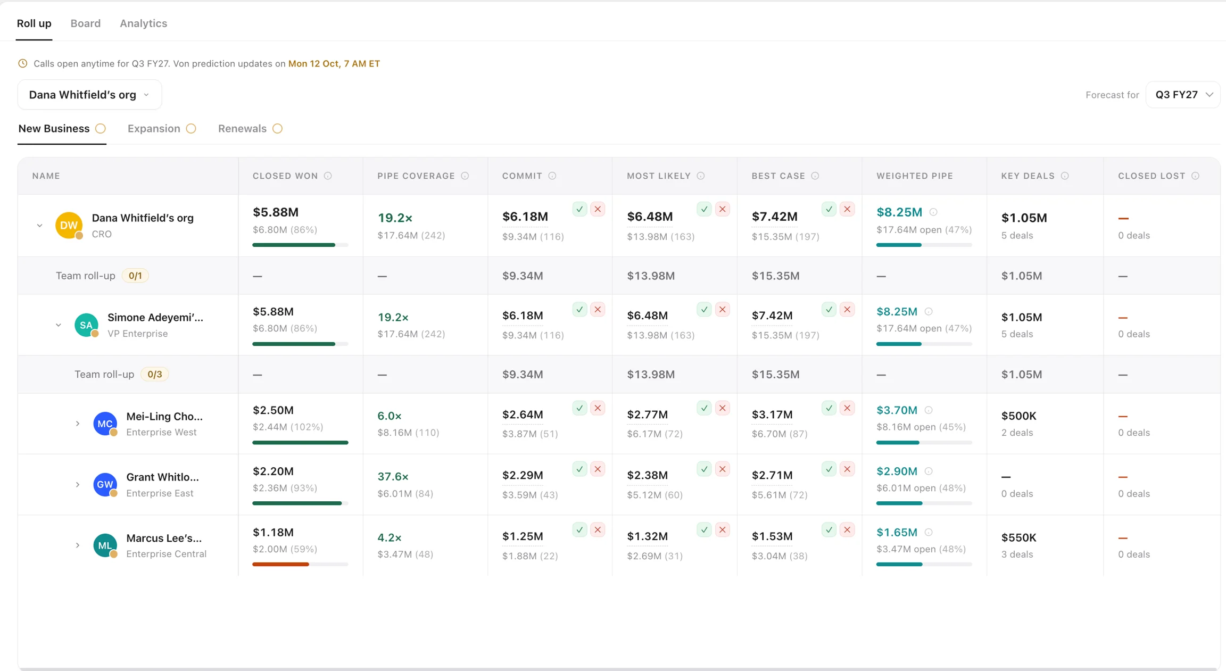This screenshot has width=1226, height=671.
Task: Click the GW avatar for Grant Whitlo
Action: pos(105,485)
